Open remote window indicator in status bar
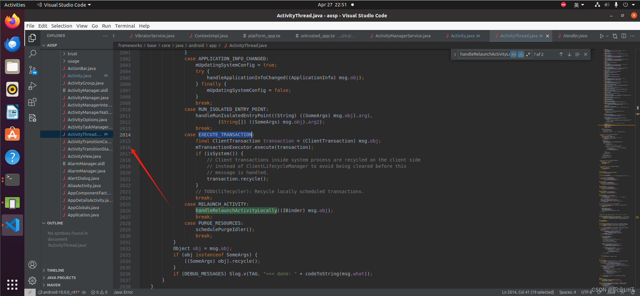 [30, 292]
